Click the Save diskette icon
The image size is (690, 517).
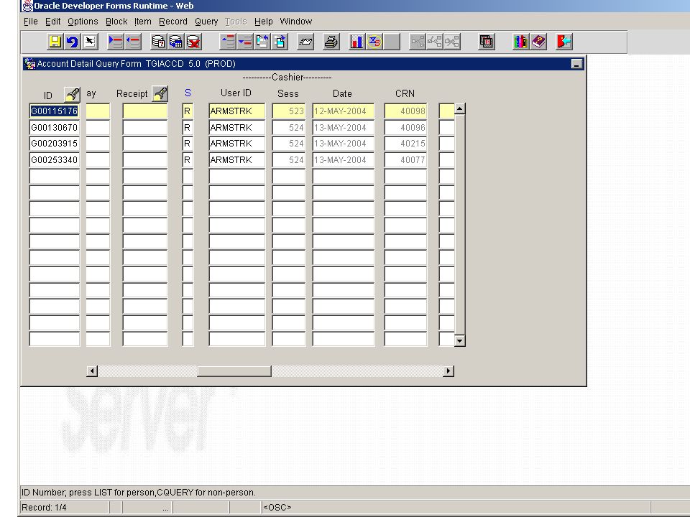pyautogui.click(x=55, y=42)
